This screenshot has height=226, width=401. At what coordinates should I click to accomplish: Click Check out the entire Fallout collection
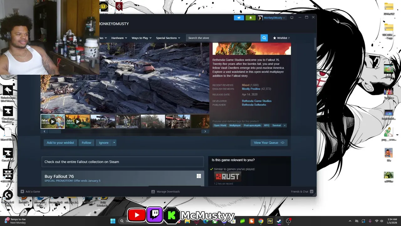tap(122, 162)
